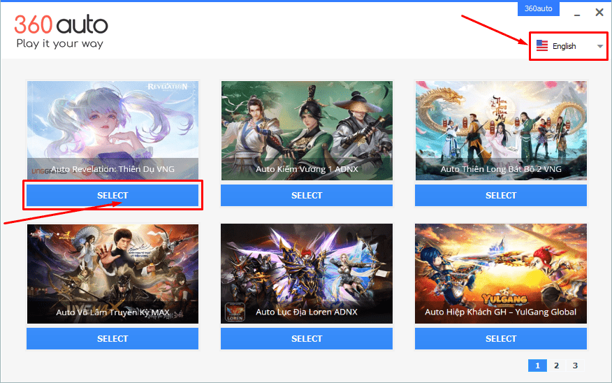Select Auto Revelation: Thiên Dụ VNG
The image size is (612, 383).
click(112, 195)
